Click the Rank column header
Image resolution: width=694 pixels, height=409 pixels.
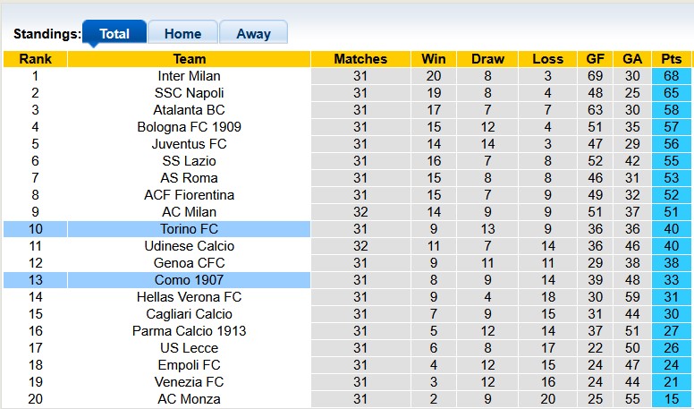click(35, 59)
